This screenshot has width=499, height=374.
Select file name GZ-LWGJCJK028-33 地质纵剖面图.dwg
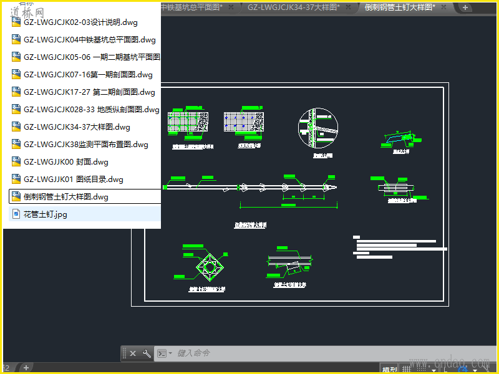(91, 110)
